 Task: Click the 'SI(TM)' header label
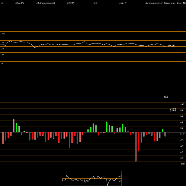click(71, 3)
